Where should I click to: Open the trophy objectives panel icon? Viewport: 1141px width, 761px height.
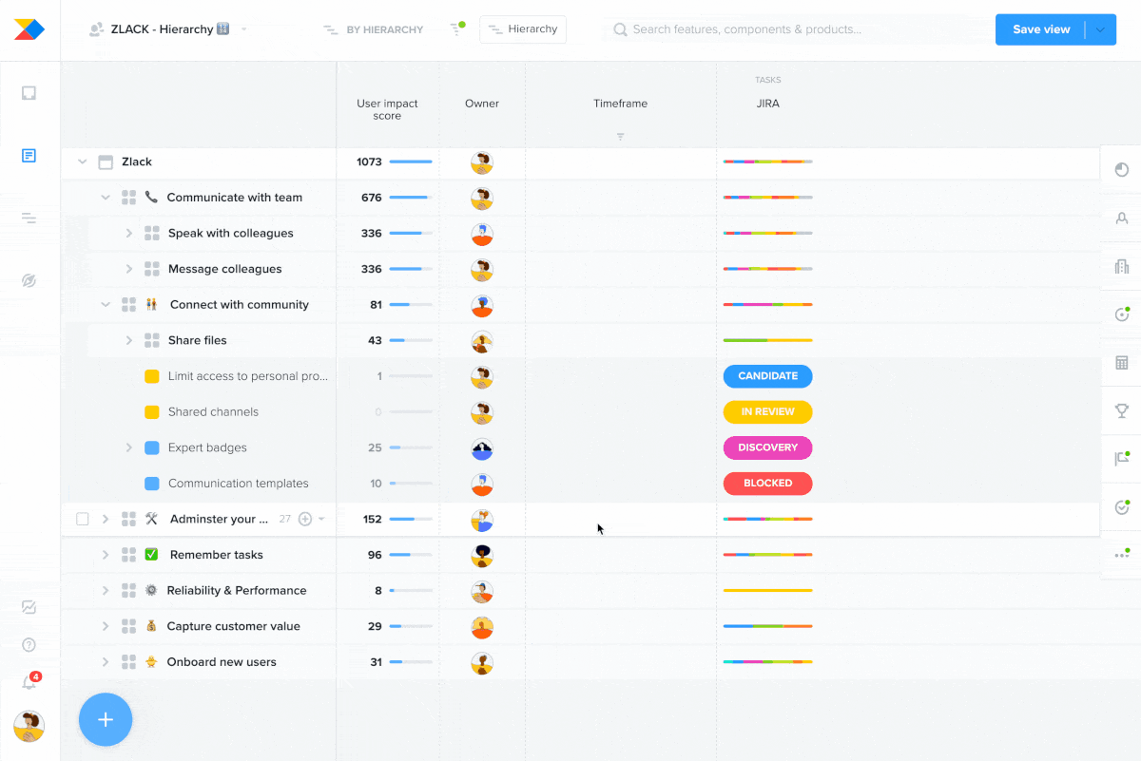[x=1122, y=410]
